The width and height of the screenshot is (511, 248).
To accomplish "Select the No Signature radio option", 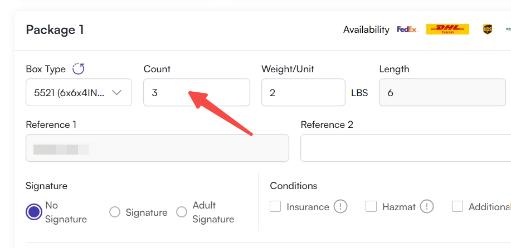I will 34,212.
